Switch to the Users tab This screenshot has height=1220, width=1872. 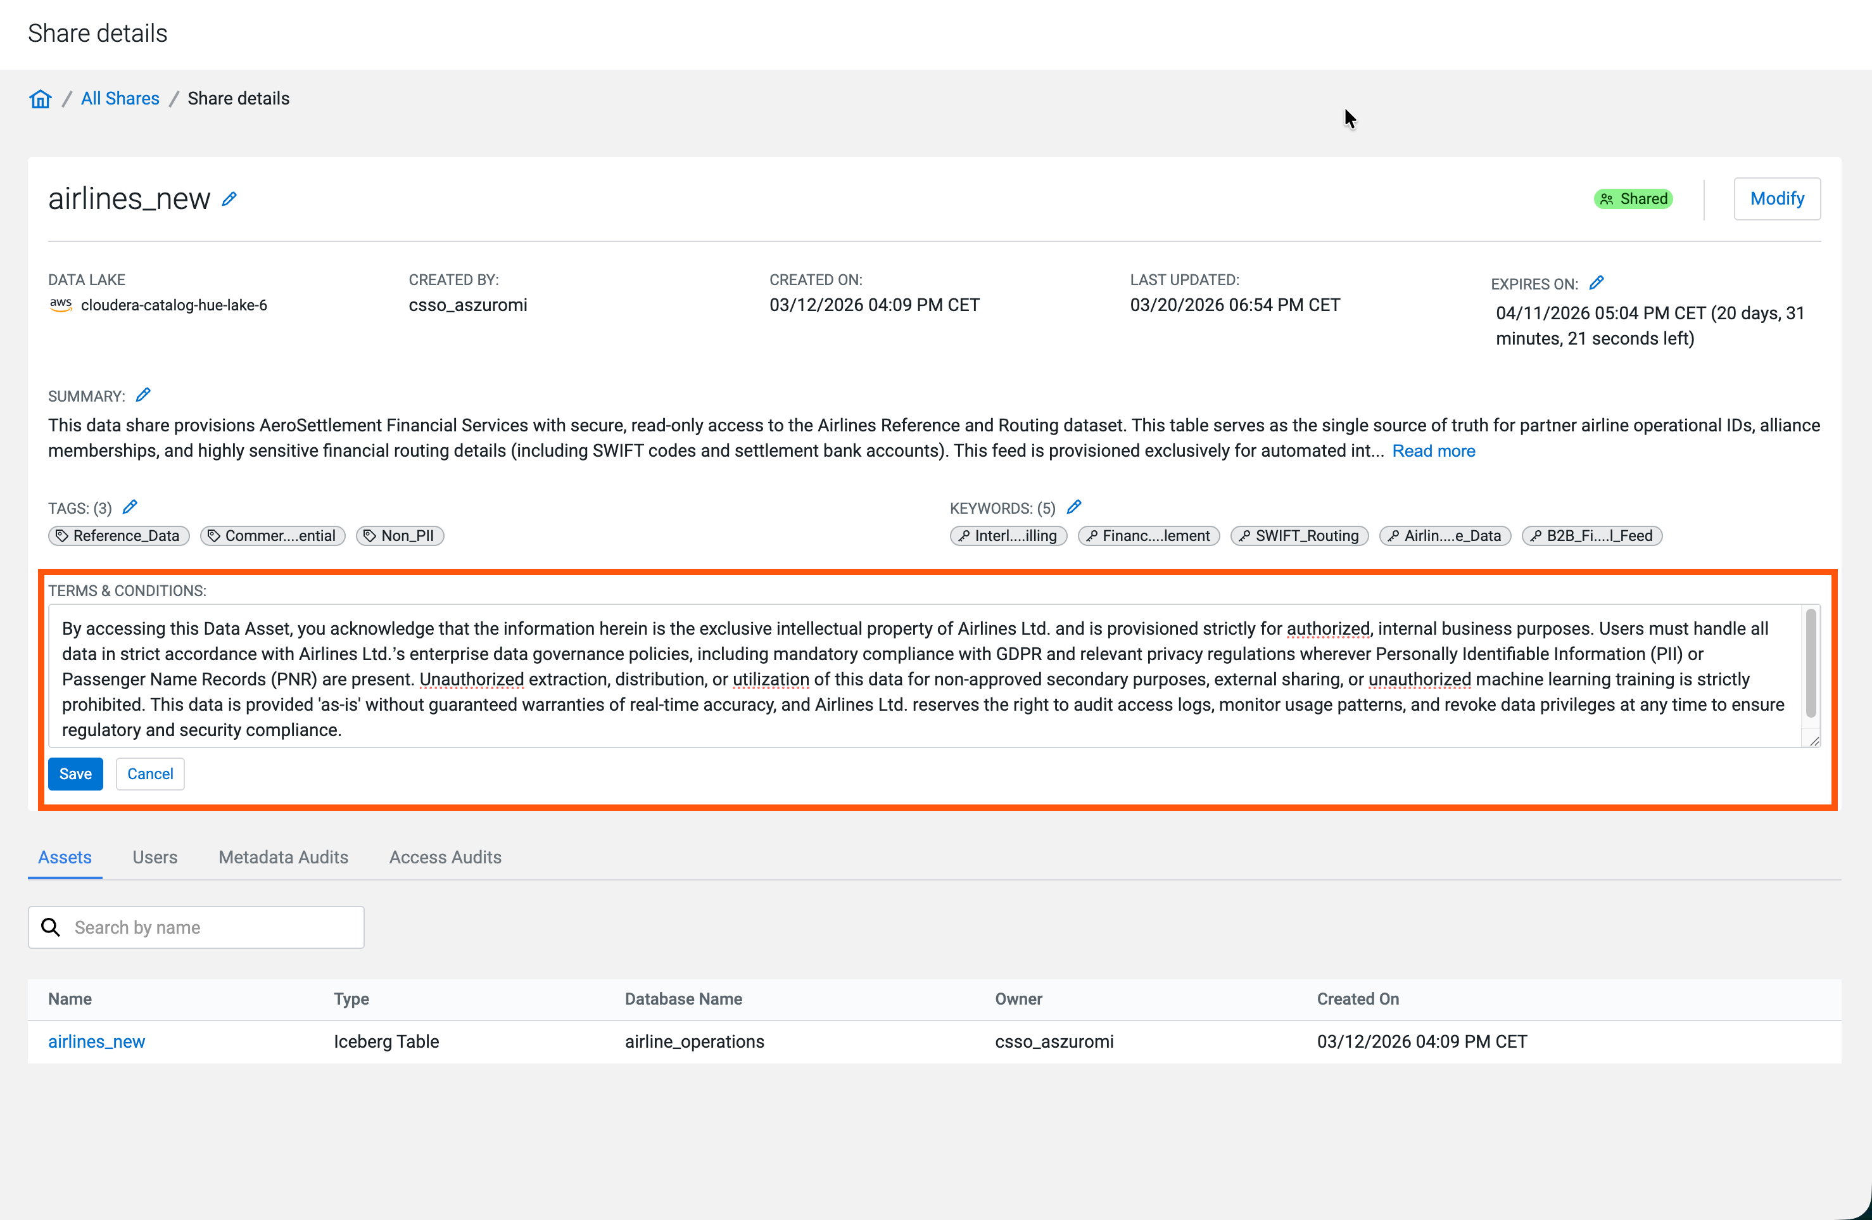click(155, 856)
